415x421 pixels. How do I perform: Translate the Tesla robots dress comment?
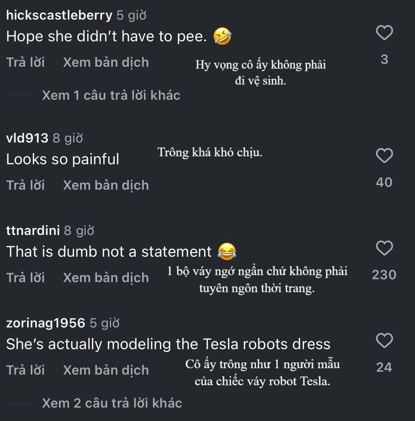point(106,370)
